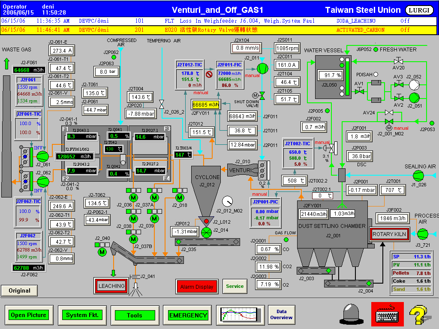Click the EMERGENCY button
This screenshot has width=439, height=329.
pos(188,315)
